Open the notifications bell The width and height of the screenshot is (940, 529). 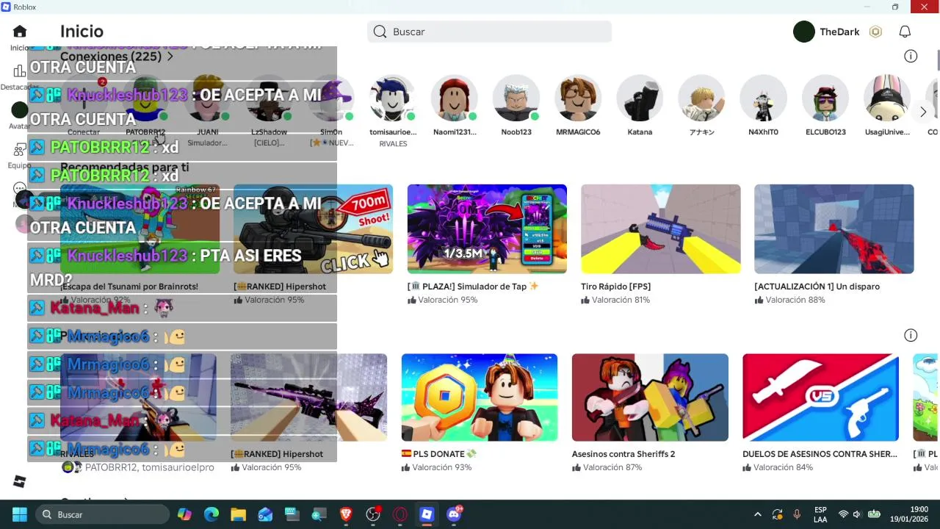pos(905,32)
